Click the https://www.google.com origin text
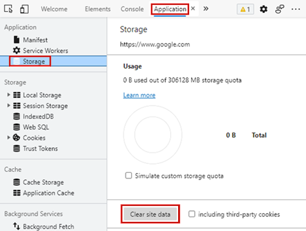The height and width of the screenshot is (231, 306). 155,45
